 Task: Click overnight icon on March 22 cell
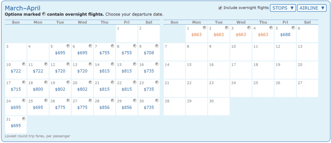[x=135, y=82]
